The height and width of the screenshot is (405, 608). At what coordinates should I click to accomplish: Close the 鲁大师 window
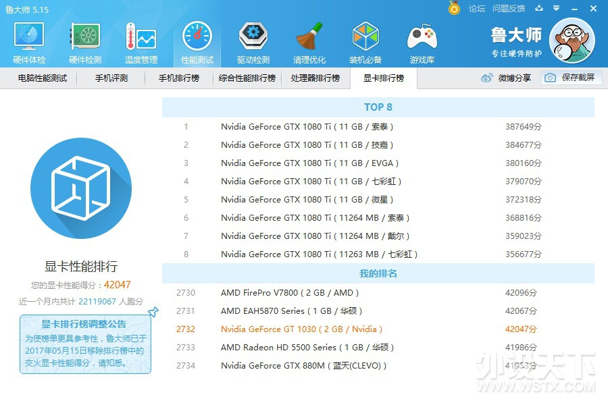pos(593,8)
